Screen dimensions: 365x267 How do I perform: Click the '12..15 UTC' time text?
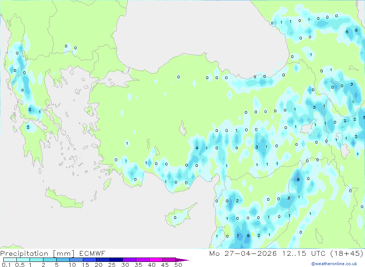304,253
